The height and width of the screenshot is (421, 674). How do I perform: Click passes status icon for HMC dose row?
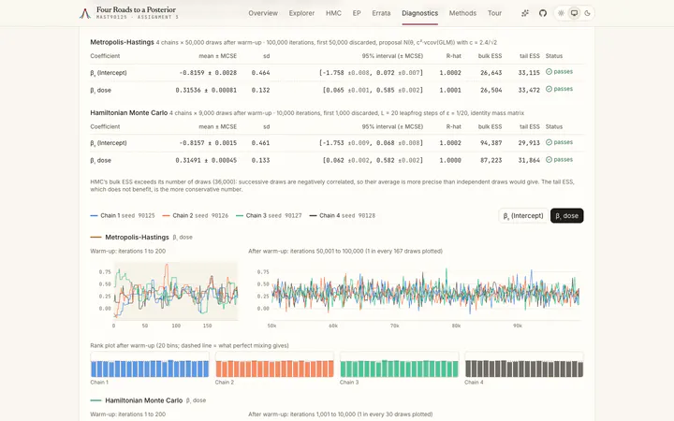pyautogui.click(x=549, y=159)
